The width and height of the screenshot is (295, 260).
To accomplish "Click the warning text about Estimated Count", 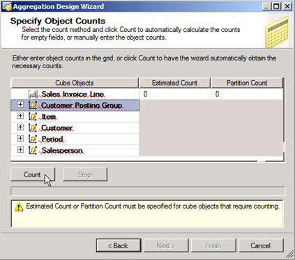I will click(153, 206).
